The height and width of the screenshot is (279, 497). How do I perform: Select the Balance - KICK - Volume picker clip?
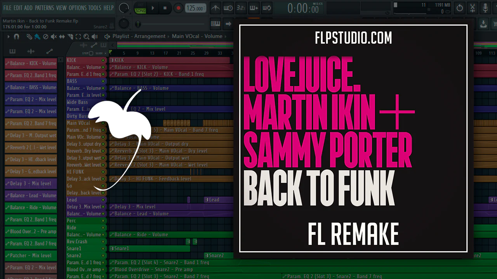pyautogui.click(x=31, y=64)
